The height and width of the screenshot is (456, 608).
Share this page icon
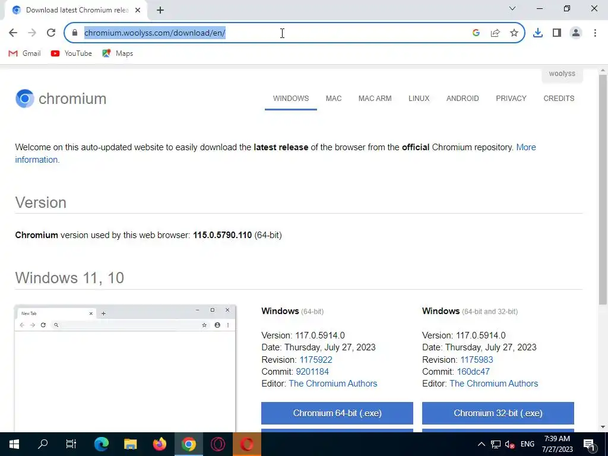click(495, 33)
